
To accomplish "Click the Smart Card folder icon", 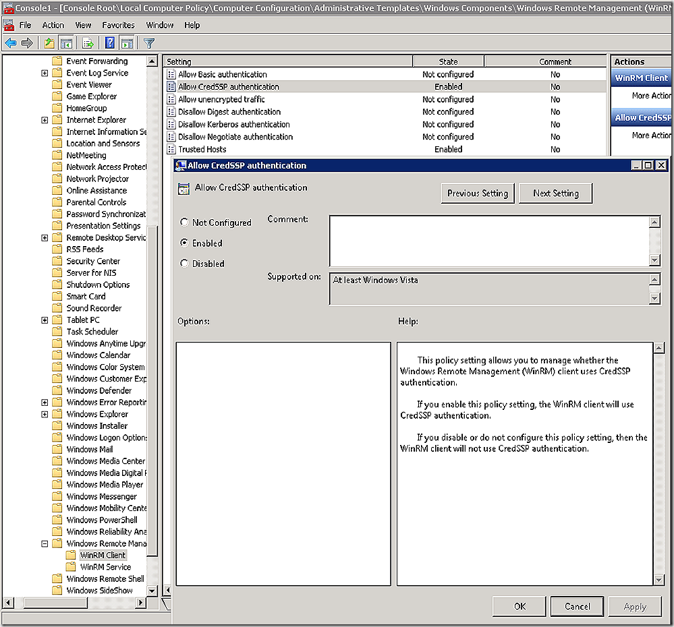I will pos(57,297).
